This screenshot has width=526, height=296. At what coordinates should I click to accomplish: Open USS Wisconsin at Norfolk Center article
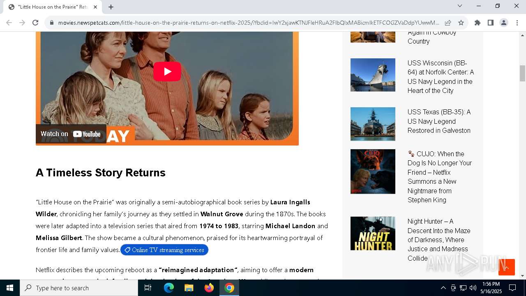point(441,77)
